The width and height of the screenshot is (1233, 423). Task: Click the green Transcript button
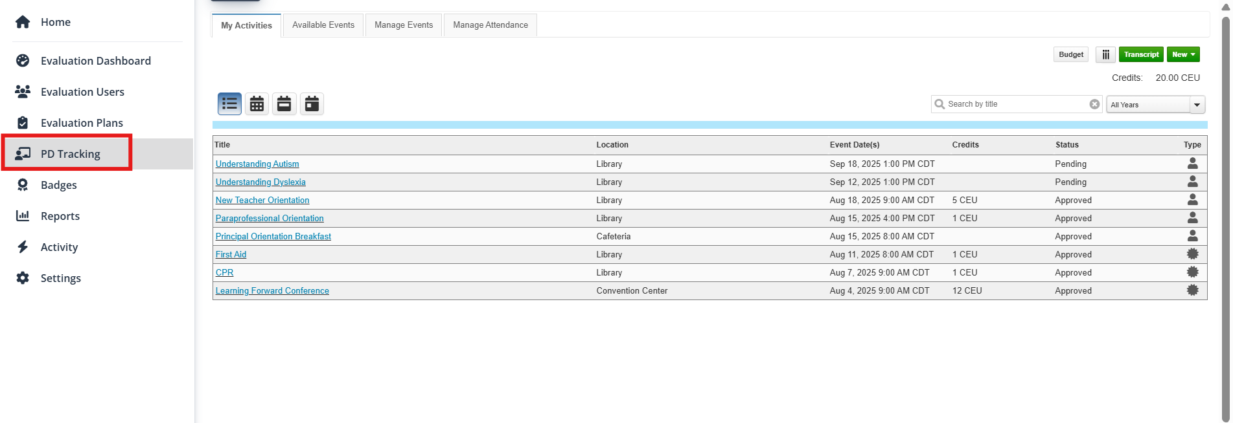coord(1141,54)
